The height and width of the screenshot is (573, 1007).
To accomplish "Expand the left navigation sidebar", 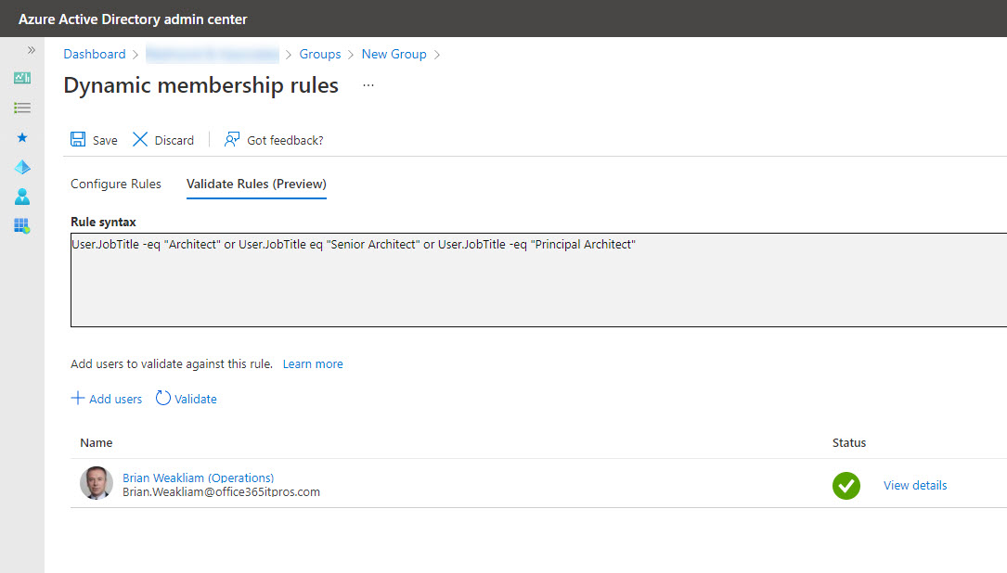I will [x=31, y=50].
